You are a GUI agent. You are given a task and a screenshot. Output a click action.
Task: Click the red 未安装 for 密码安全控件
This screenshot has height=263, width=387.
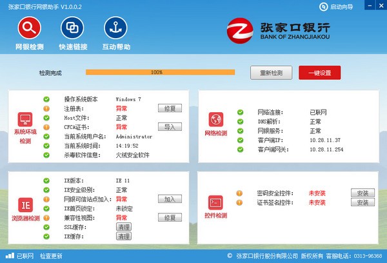pyautogui.click(x=317, y=193)
